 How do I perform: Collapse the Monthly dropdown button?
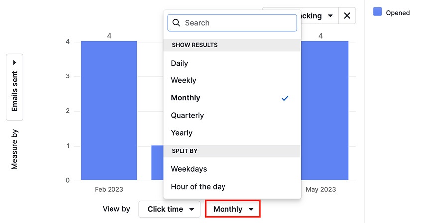tap(232, 209)
